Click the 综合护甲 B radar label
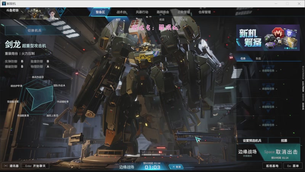 16,86
